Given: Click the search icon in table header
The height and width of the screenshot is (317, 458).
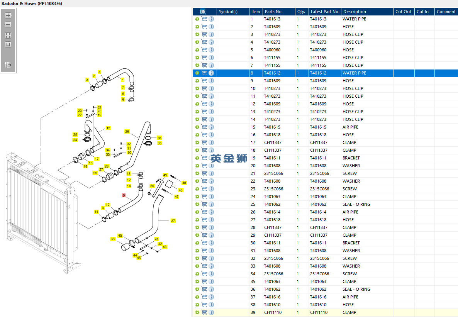Looking at the screenshot, I should point(203,12).
